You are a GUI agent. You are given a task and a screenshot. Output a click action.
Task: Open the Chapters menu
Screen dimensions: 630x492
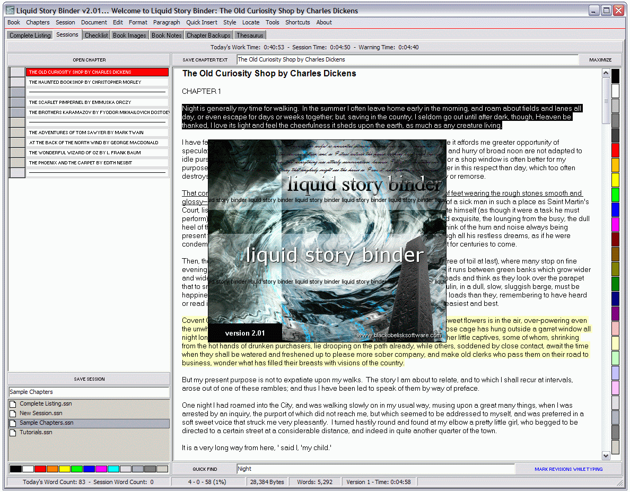(x=38, y=22)
